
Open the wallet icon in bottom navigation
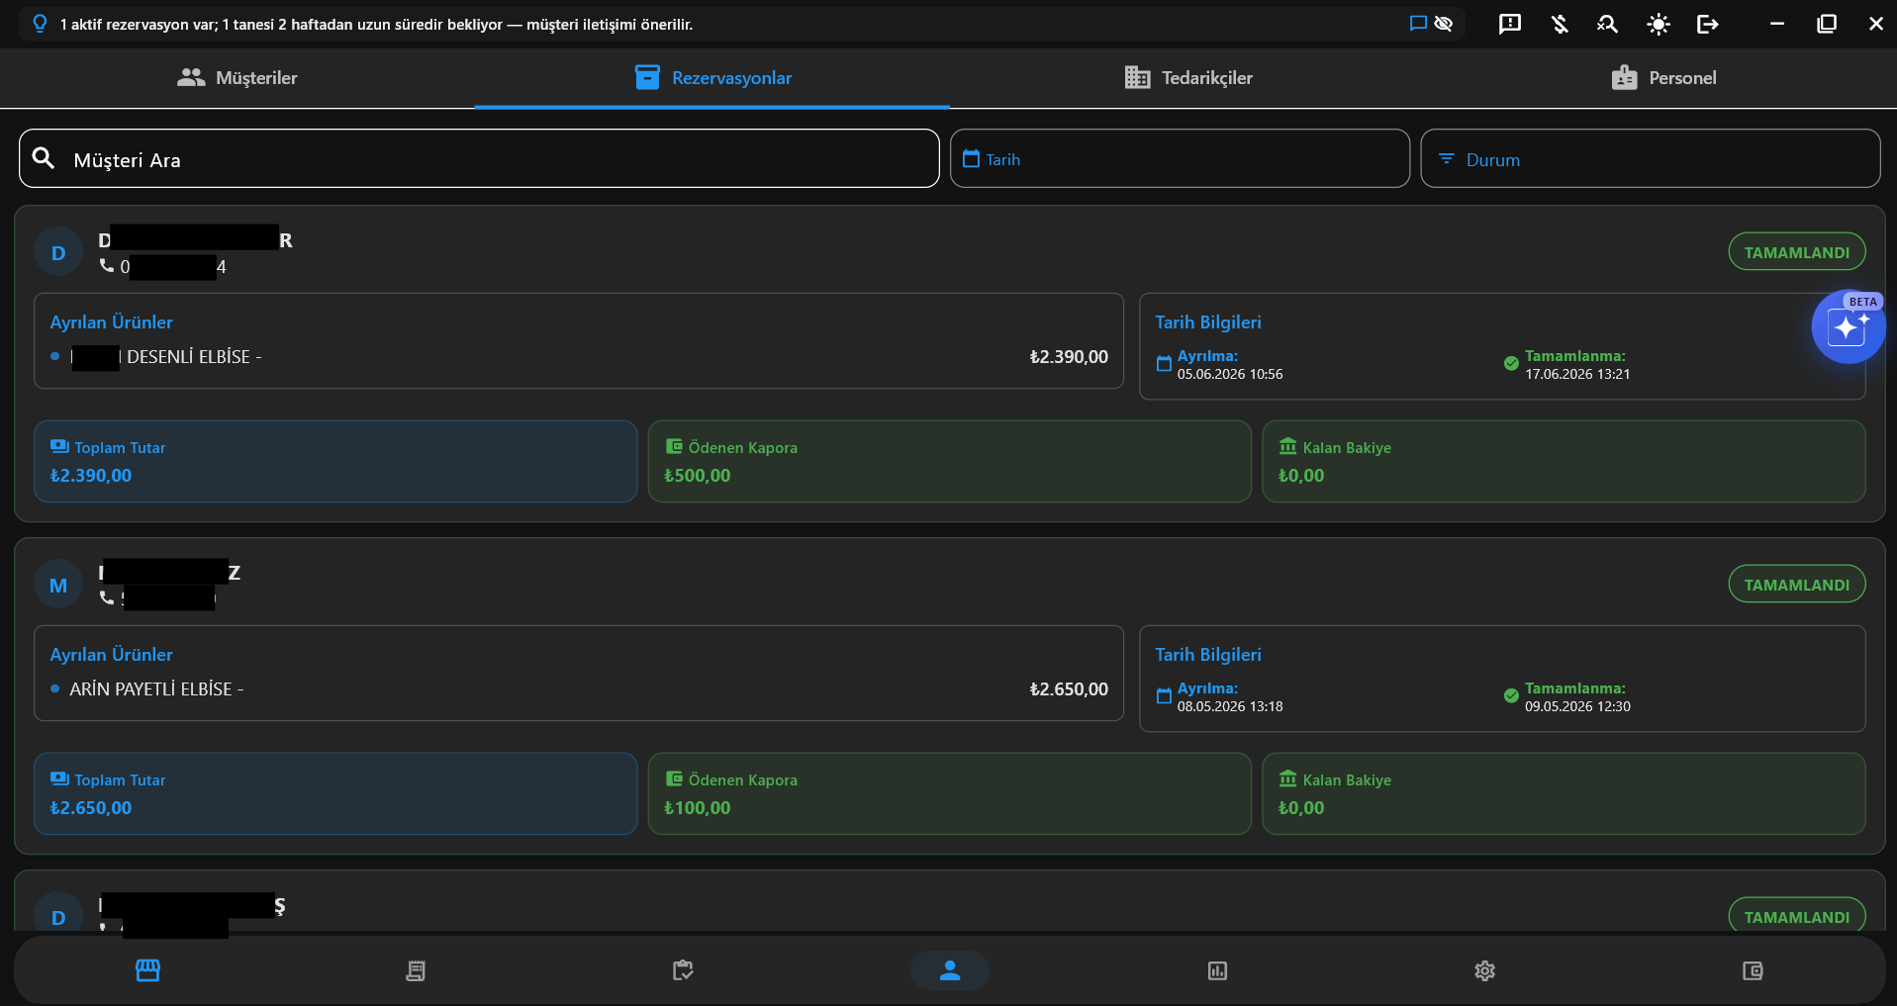coord(1753,970)
